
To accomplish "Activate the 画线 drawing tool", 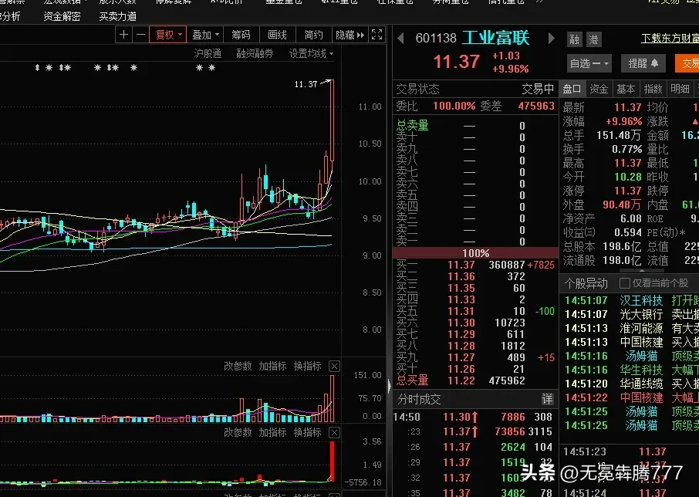I will point(277,35).
